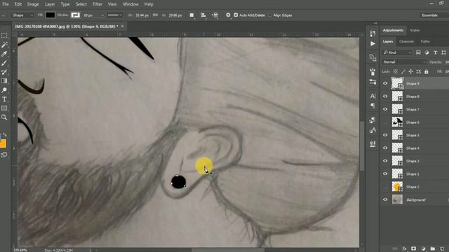Filter layers by type text
The image size is (449, 252).
(x=435, y=52)
